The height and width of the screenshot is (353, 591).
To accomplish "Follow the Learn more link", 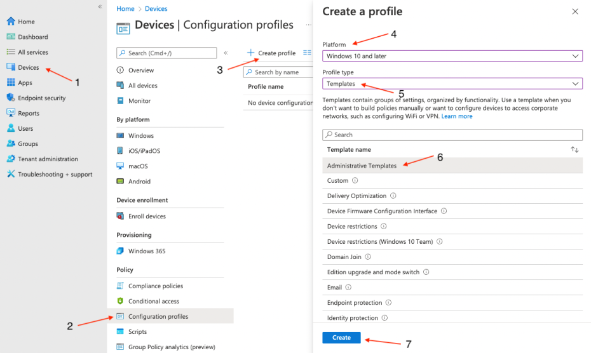I will [457, 116].
